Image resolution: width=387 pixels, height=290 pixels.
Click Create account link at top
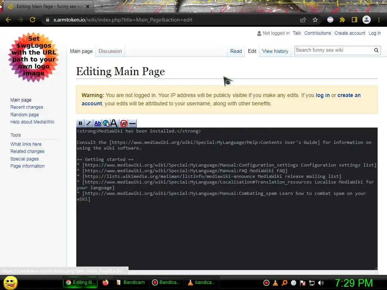coord(350,33)
